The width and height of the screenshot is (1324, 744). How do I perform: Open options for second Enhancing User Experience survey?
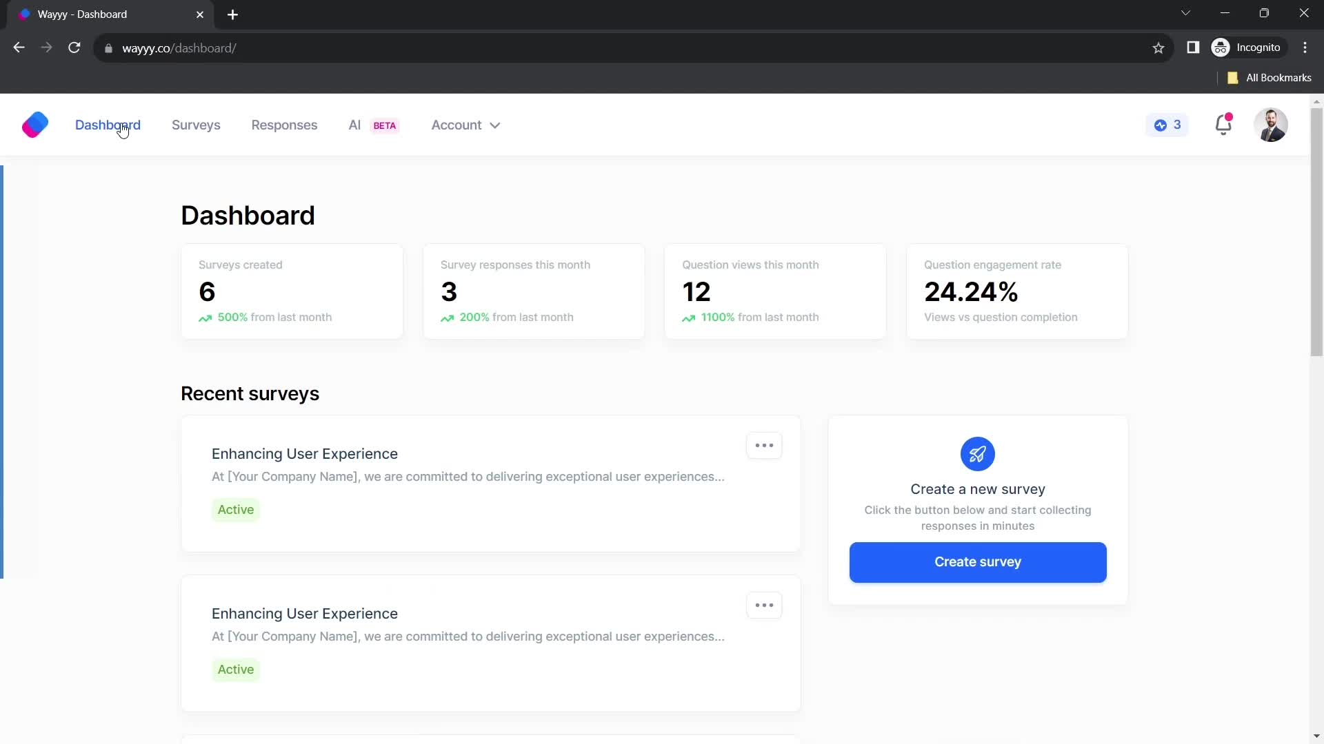tap(764, 604)
